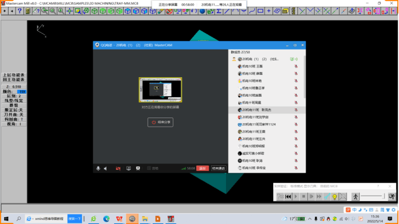
Task: Rewind the solid verification to start
Action: coord(288,196)
